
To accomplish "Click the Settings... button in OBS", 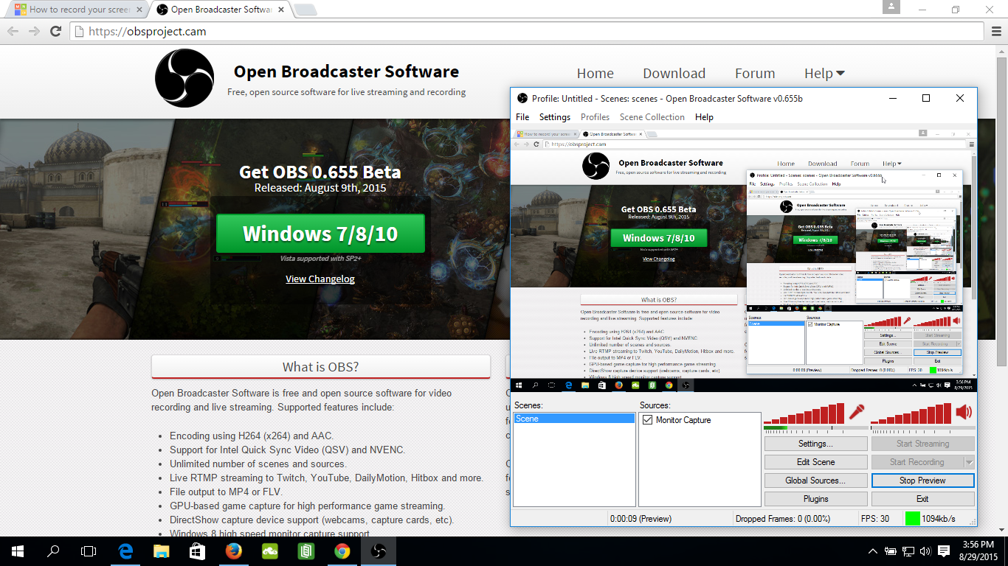I will (815, 444).
